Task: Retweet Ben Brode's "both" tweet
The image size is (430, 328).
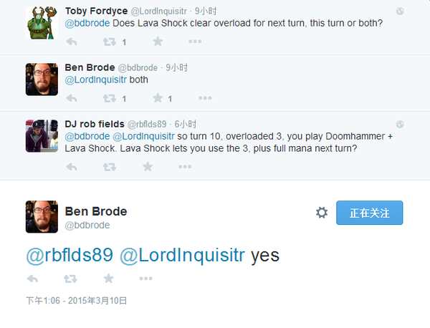Action: [x=110, y=98]
